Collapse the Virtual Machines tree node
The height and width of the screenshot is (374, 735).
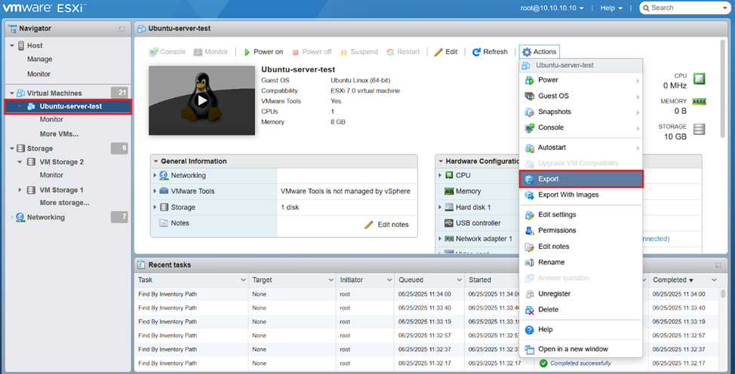coord(12,93)
